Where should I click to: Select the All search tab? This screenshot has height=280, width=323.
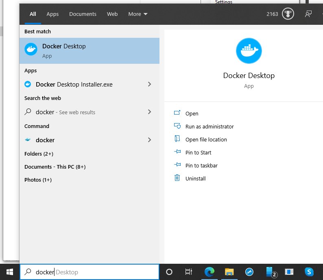pyautogui.click(x=33, y=14)
